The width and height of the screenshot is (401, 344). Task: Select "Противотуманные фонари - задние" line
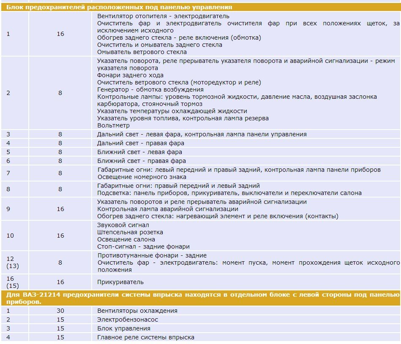[x=152, y=255]
